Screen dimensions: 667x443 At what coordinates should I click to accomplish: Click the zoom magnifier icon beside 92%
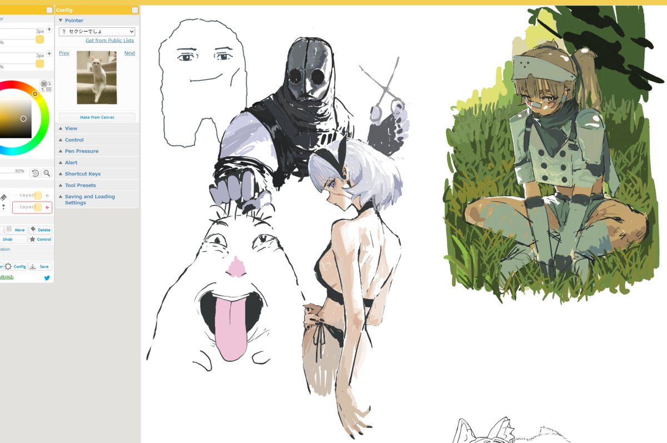pyautogui.click(x=47, y=173)
